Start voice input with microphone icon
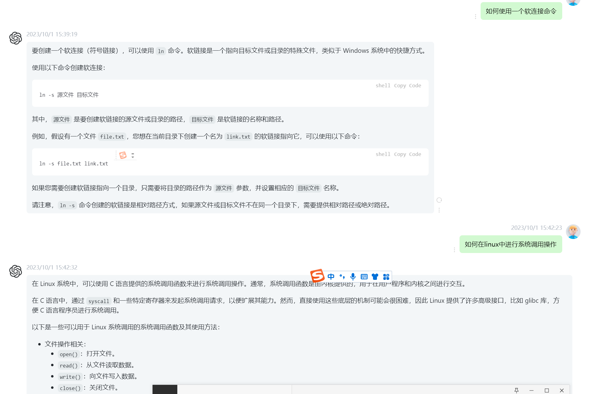598x394 pixels. pyautogui.click(x=353, y=277)
